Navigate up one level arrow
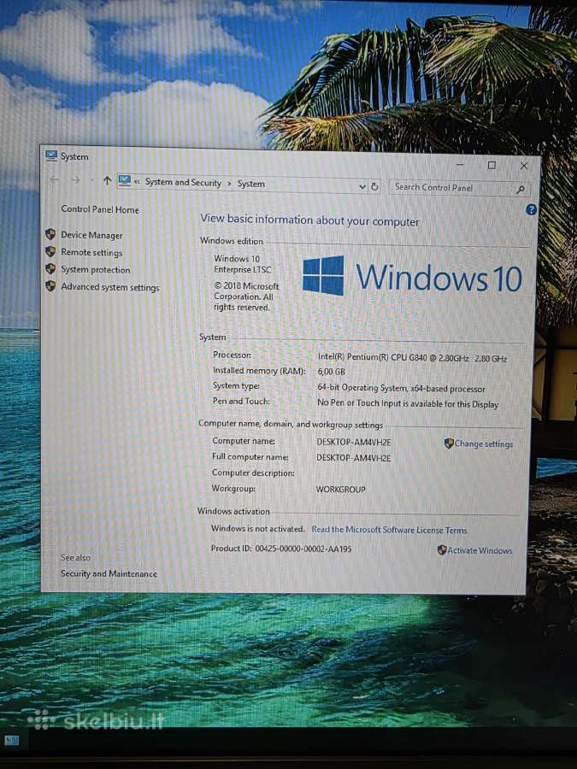Viewport: 577px width, 769px height. tap(107, 181)
